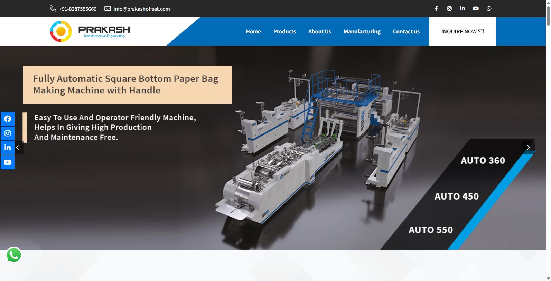Click LinkedIn button in left side panel

click(x=8, y=148)
